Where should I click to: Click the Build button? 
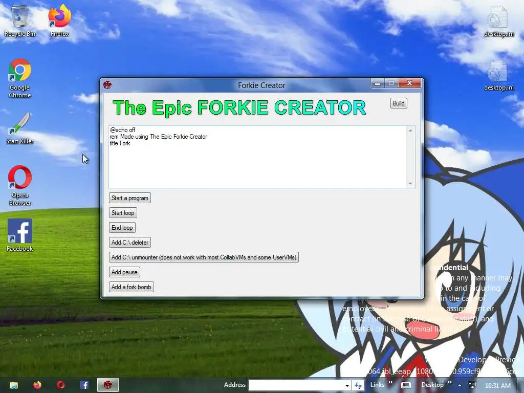pos(398,103)
